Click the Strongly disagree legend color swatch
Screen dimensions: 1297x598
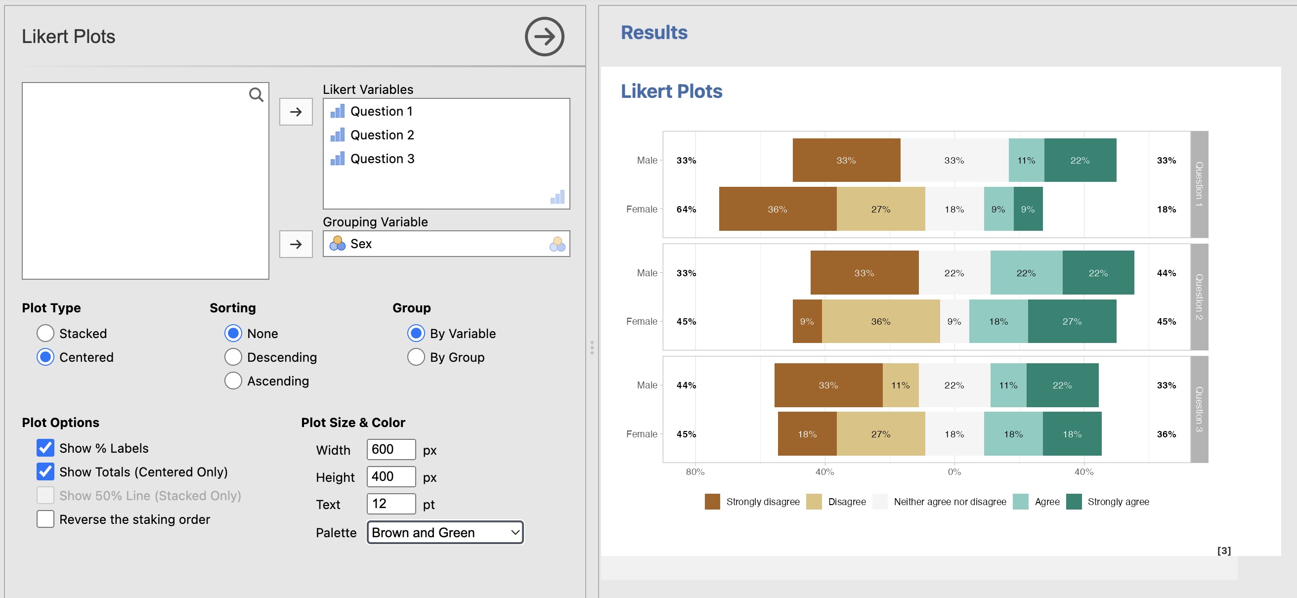pos(712,501)
